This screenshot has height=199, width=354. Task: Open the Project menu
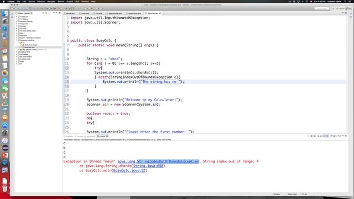tap(70, 2)
